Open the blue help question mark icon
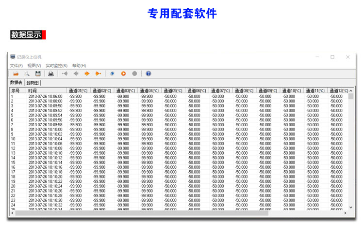This screenshot has height=236, width=364. 148,74
